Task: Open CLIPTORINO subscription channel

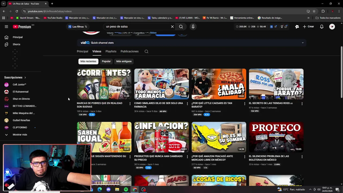Action: pos(20,128)
